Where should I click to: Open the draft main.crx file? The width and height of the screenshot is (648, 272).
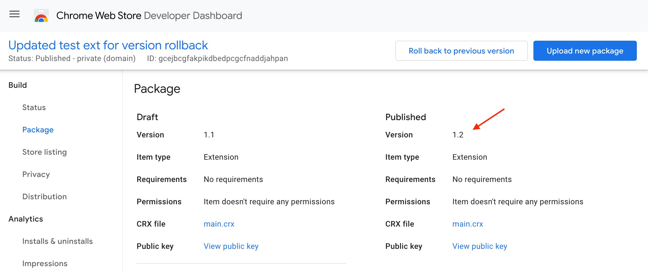(219, 224)
